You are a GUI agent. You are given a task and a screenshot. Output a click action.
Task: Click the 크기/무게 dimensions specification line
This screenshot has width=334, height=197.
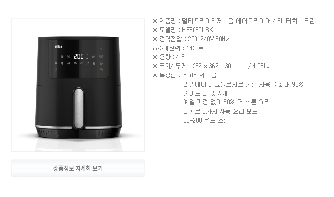[x=211, y=66]
